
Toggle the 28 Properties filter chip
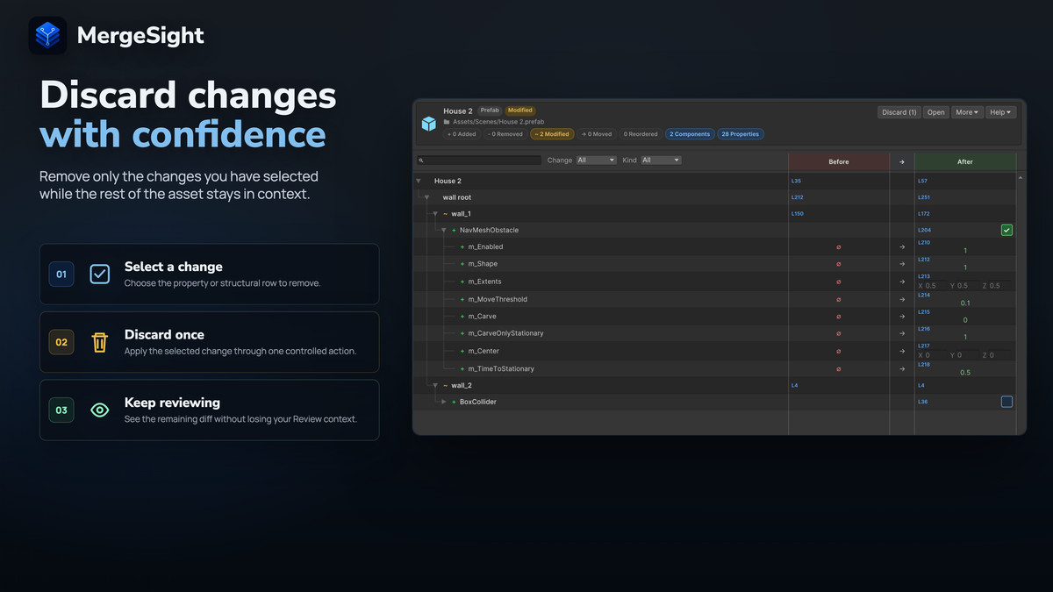click(741, 134)
